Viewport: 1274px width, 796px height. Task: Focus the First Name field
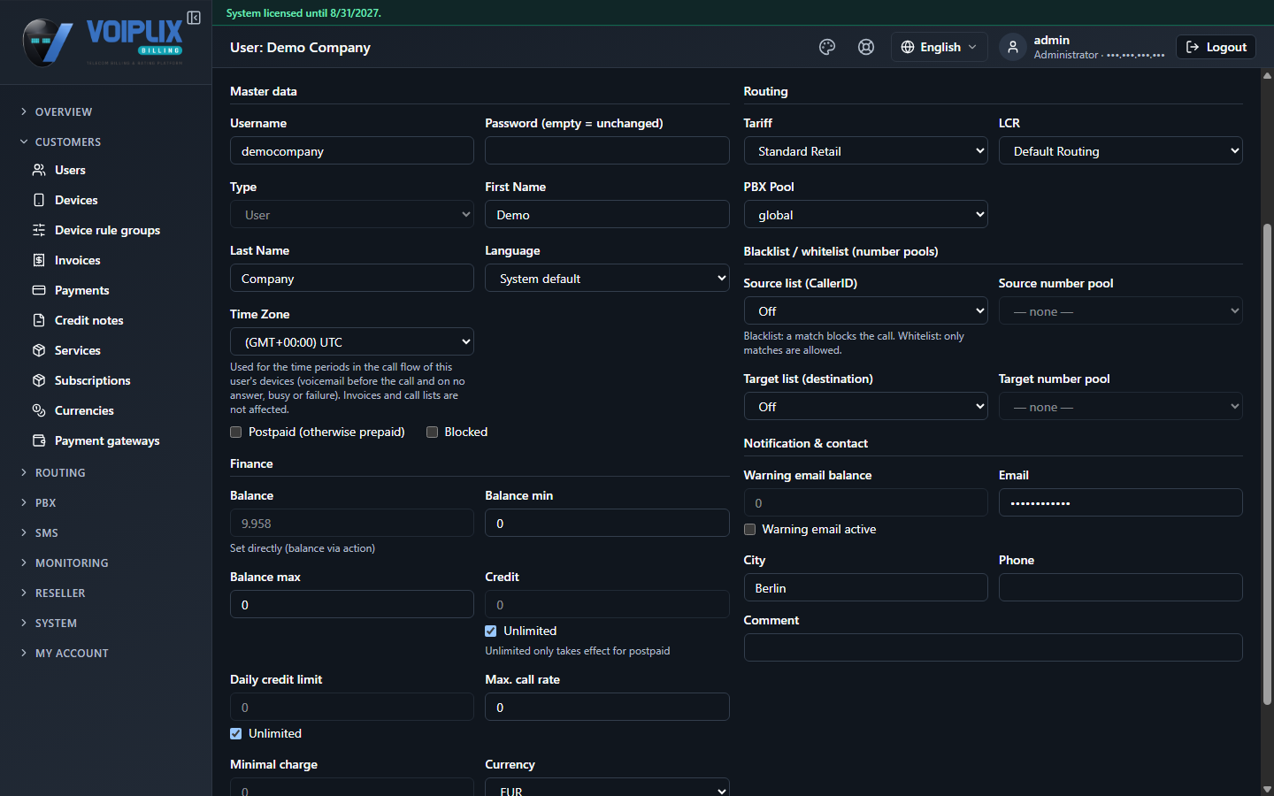(x=607, y=215)
